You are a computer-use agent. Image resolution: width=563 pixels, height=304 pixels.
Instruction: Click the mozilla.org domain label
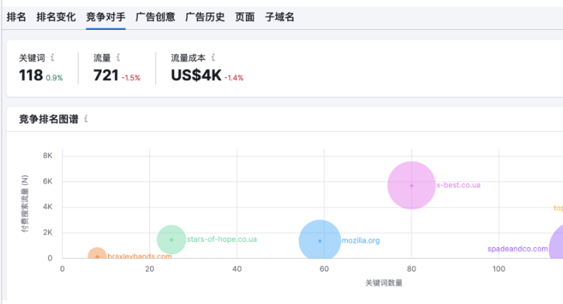[x=361, y=241]
